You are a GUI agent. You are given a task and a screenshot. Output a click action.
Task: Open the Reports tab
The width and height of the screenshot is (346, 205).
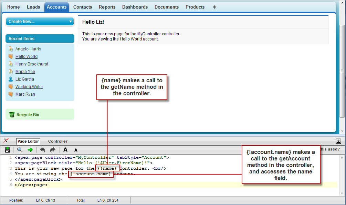107,7
